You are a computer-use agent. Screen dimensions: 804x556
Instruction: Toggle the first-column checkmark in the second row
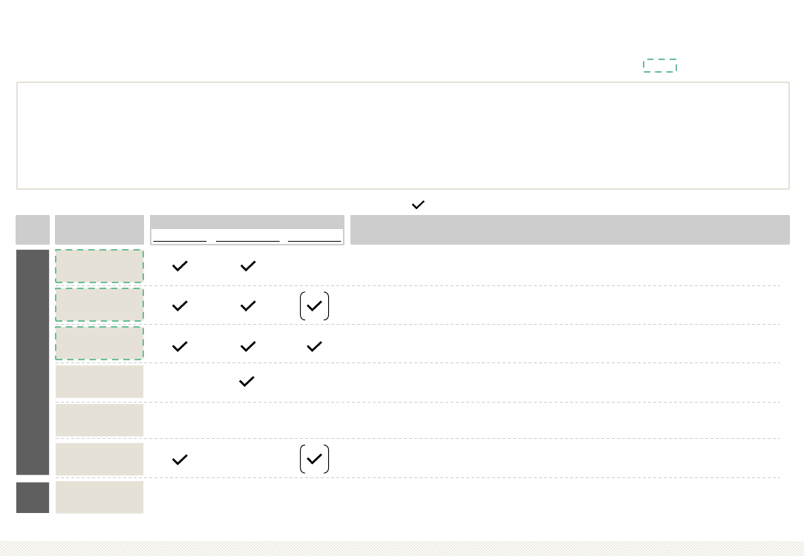tap(180, 305)
